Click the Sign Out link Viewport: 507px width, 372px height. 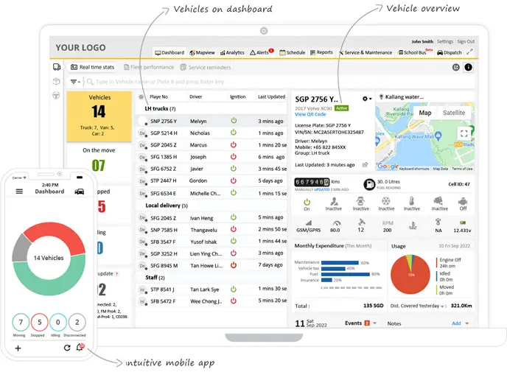466,41
